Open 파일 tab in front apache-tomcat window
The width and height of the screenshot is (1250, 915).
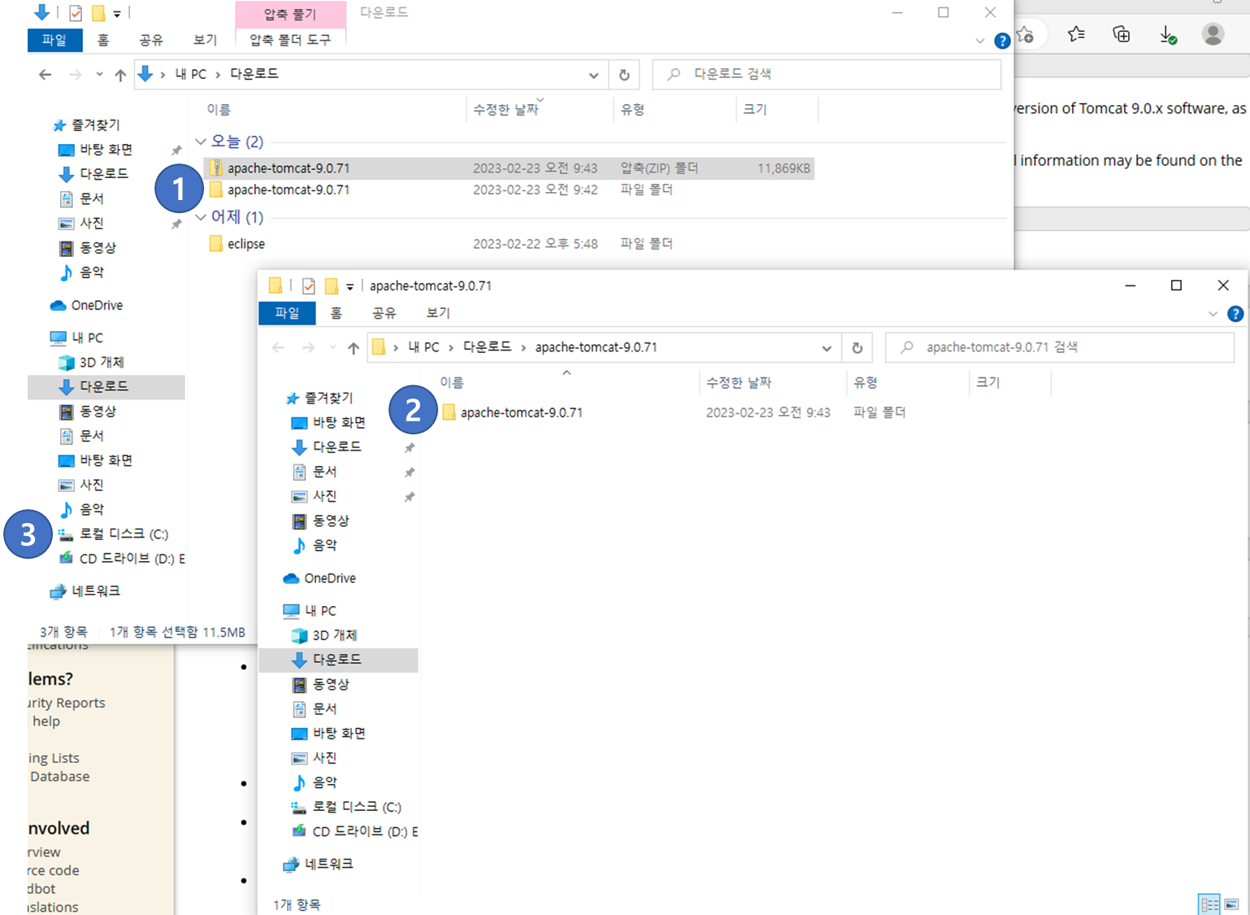coord(287,313)
